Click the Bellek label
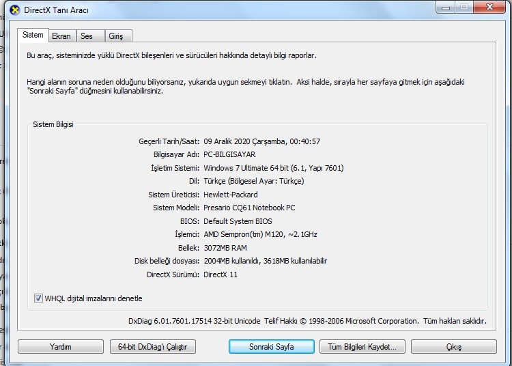 click(188, 248)
